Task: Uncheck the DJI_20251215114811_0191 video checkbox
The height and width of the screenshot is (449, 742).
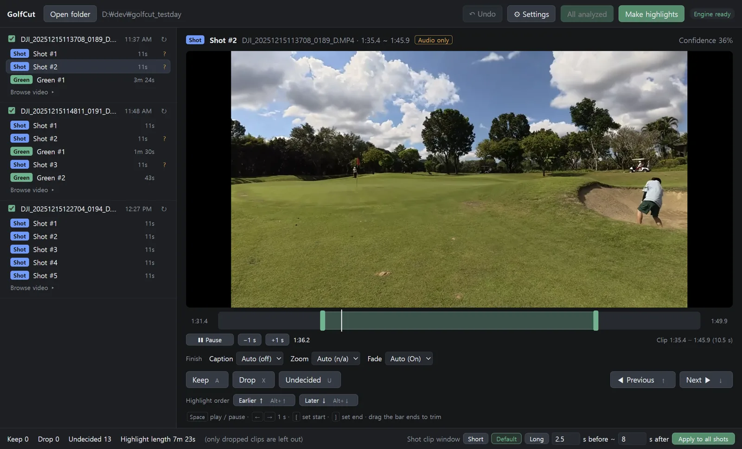Action: click(12, 111)
